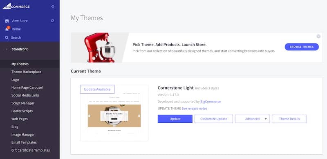Viewport: 327px width, 159px height.
Task: Open Home Page Carousel
Action: 27,87
